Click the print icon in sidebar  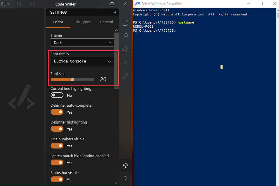coord(125,49)
